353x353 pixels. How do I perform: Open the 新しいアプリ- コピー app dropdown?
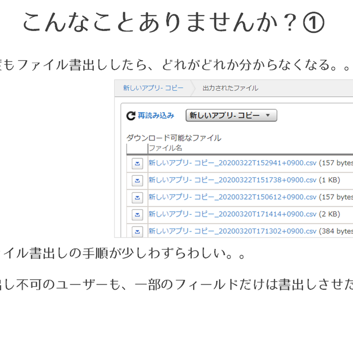tap(231, 115)
